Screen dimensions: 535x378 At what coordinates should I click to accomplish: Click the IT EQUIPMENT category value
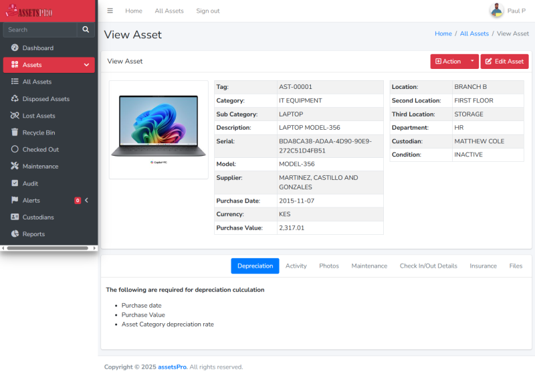[x=300, y=100]
